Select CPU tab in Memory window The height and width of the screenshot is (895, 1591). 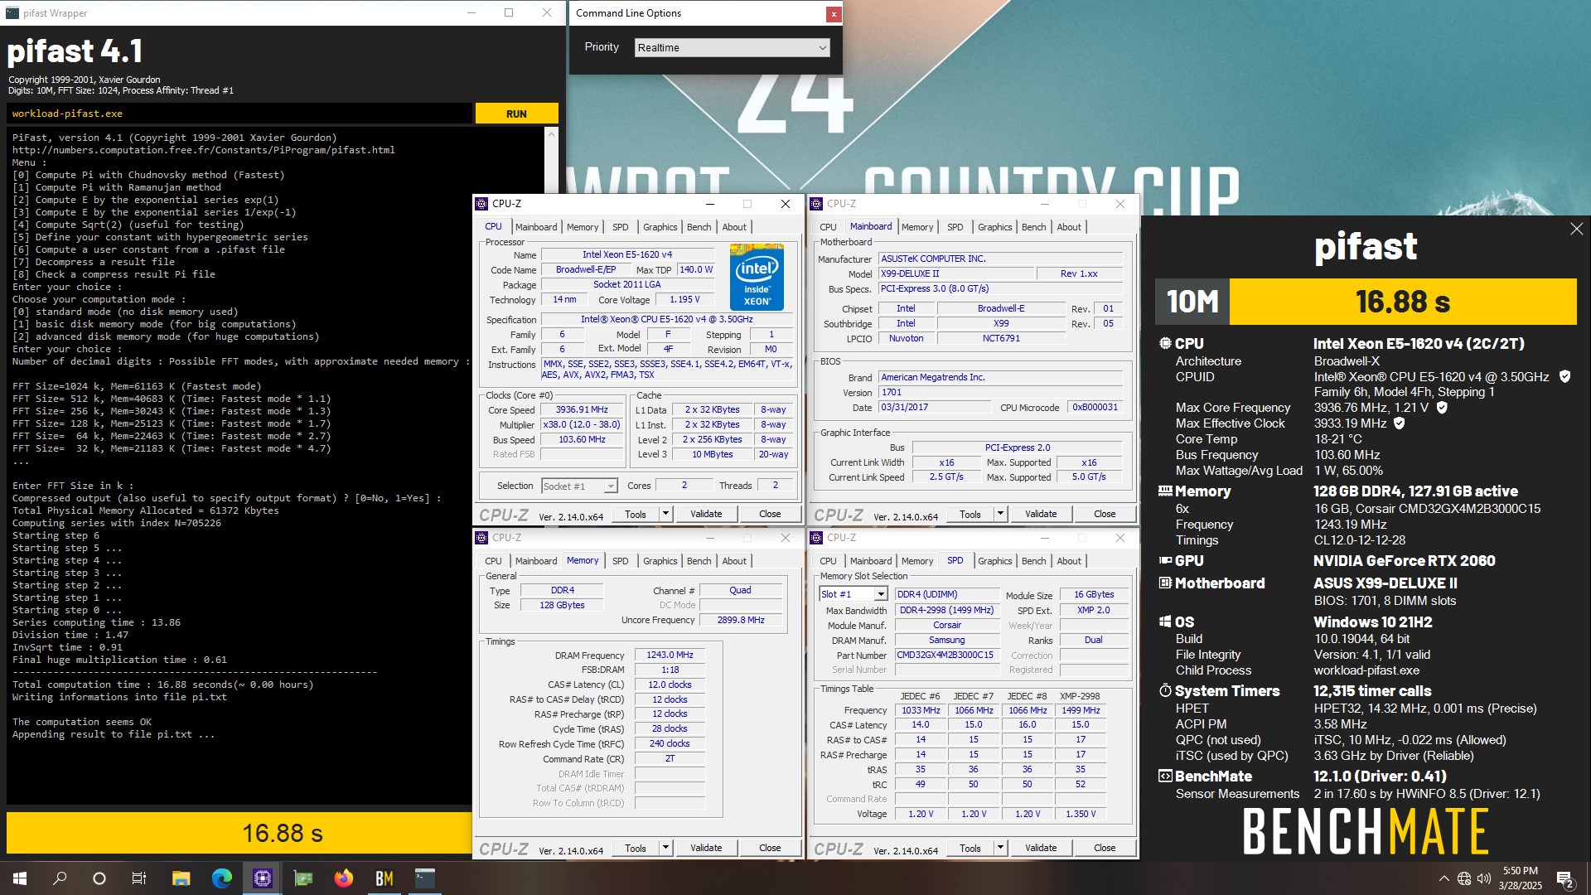(x=493, y=561)
